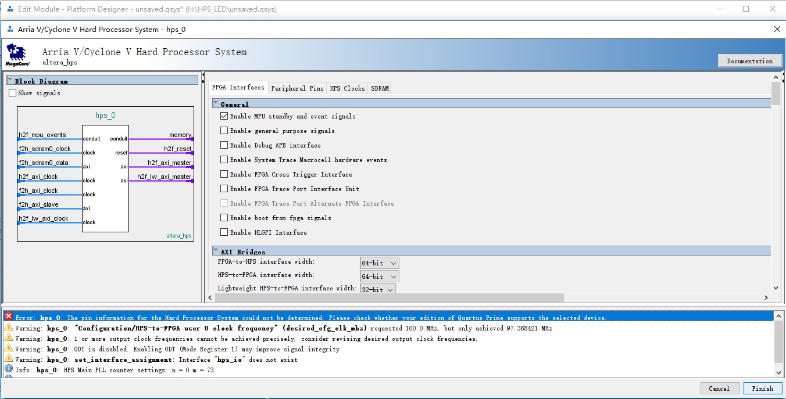The width and height of the screenshot is (786, 399).
Task: Select the ODT is disabled warning row
Action: click(x=388, y=348)
